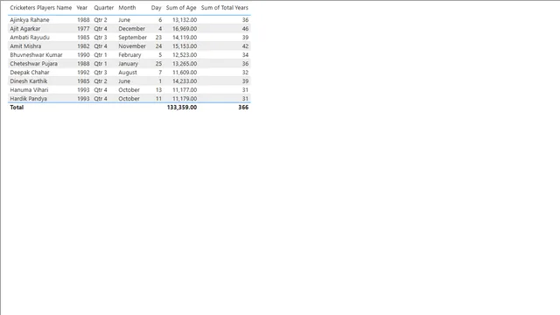Click the 12,523.00 age value
This screenshot has height=315, width=560.
tap(185, 55)
